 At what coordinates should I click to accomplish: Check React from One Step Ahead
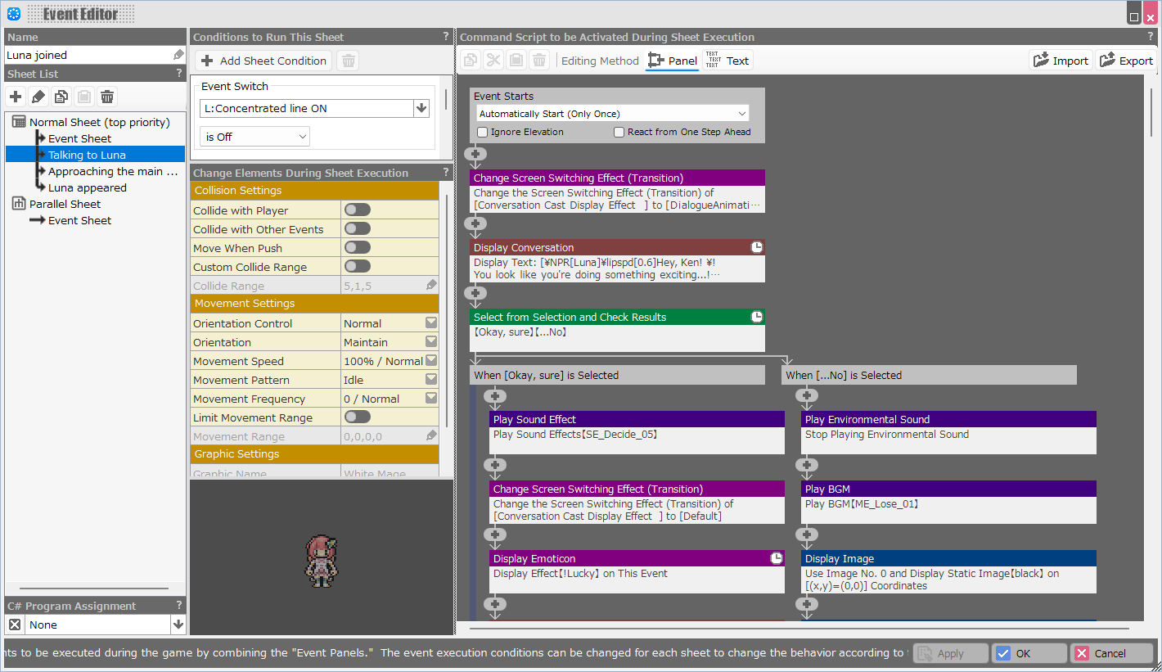pyautogui.click(x=619, y=132)
